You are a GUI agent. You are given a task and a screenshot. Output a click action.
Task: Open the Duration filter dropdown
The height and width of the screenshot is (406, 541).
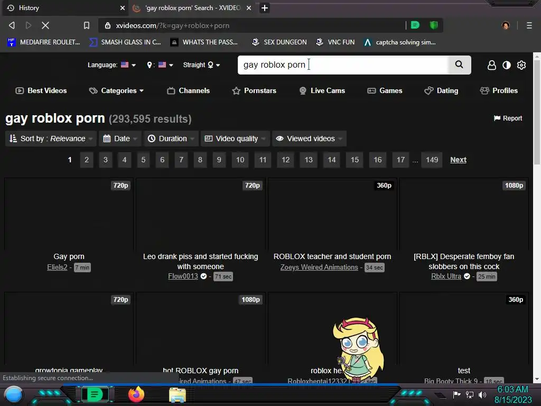click(x=171, y=139)
